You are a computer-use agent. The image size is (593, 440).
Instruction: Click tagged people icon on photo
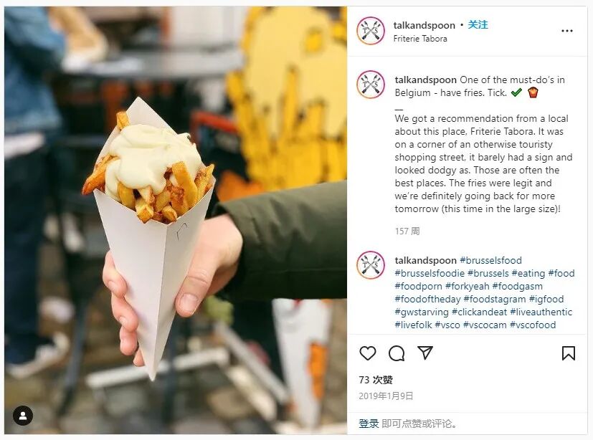click(23, 416)
